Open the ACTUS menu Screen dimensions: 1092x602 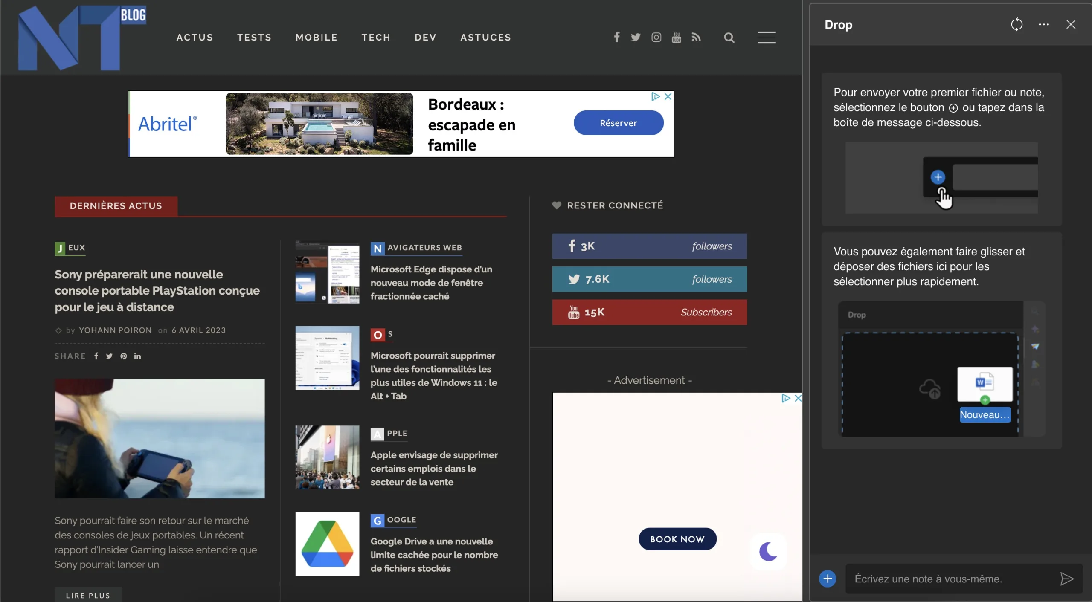point(195,38)
